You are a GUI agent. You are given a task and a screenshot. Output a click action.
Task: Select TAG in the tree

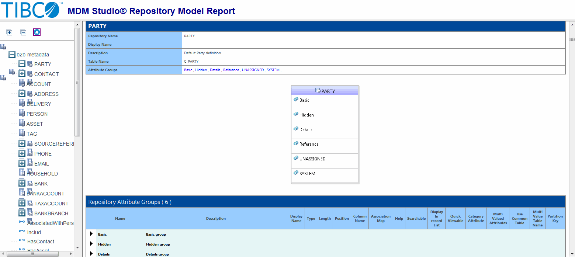pos(32,134)
